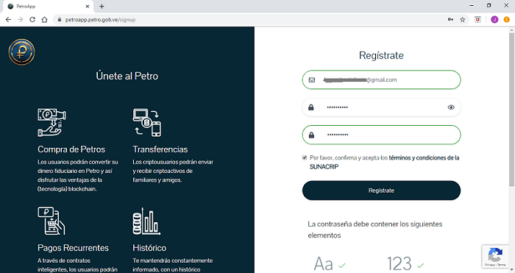The width and height of the screenshot is (515, 273).
Task: Click the Únete al Petro heading
Action: click(127, 76)
